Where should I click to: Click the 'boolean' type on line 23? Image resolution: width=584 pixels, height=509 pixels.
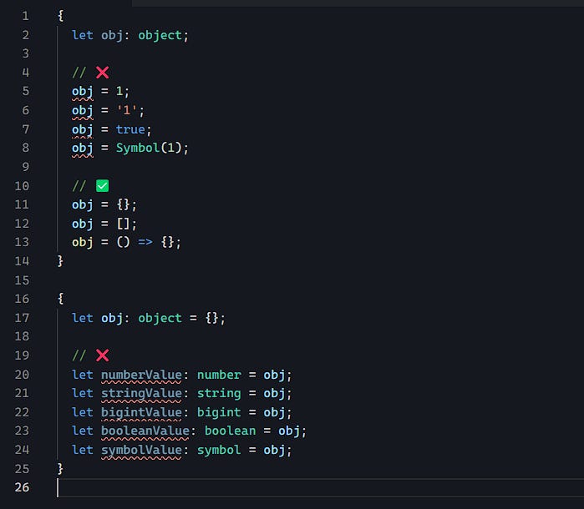230,431
